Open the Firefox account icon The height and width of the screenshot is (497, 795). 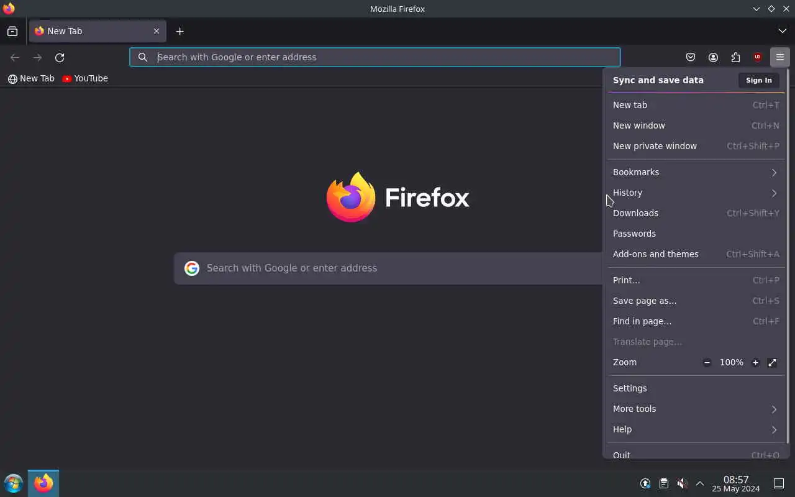(x=713, y=57)
